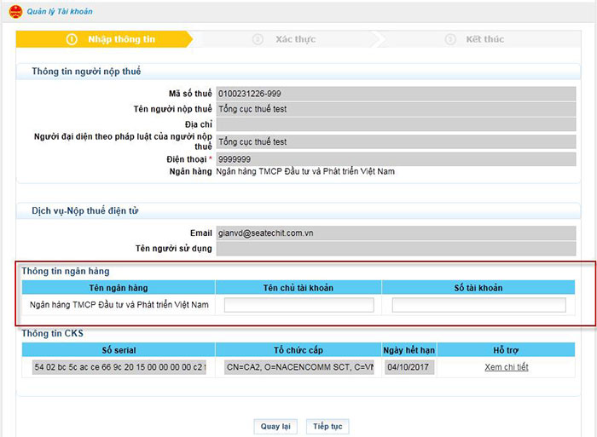Screen dimensions: 597x437
Task: Click the Số serial certificate field
Action: (x=119, y=367)
